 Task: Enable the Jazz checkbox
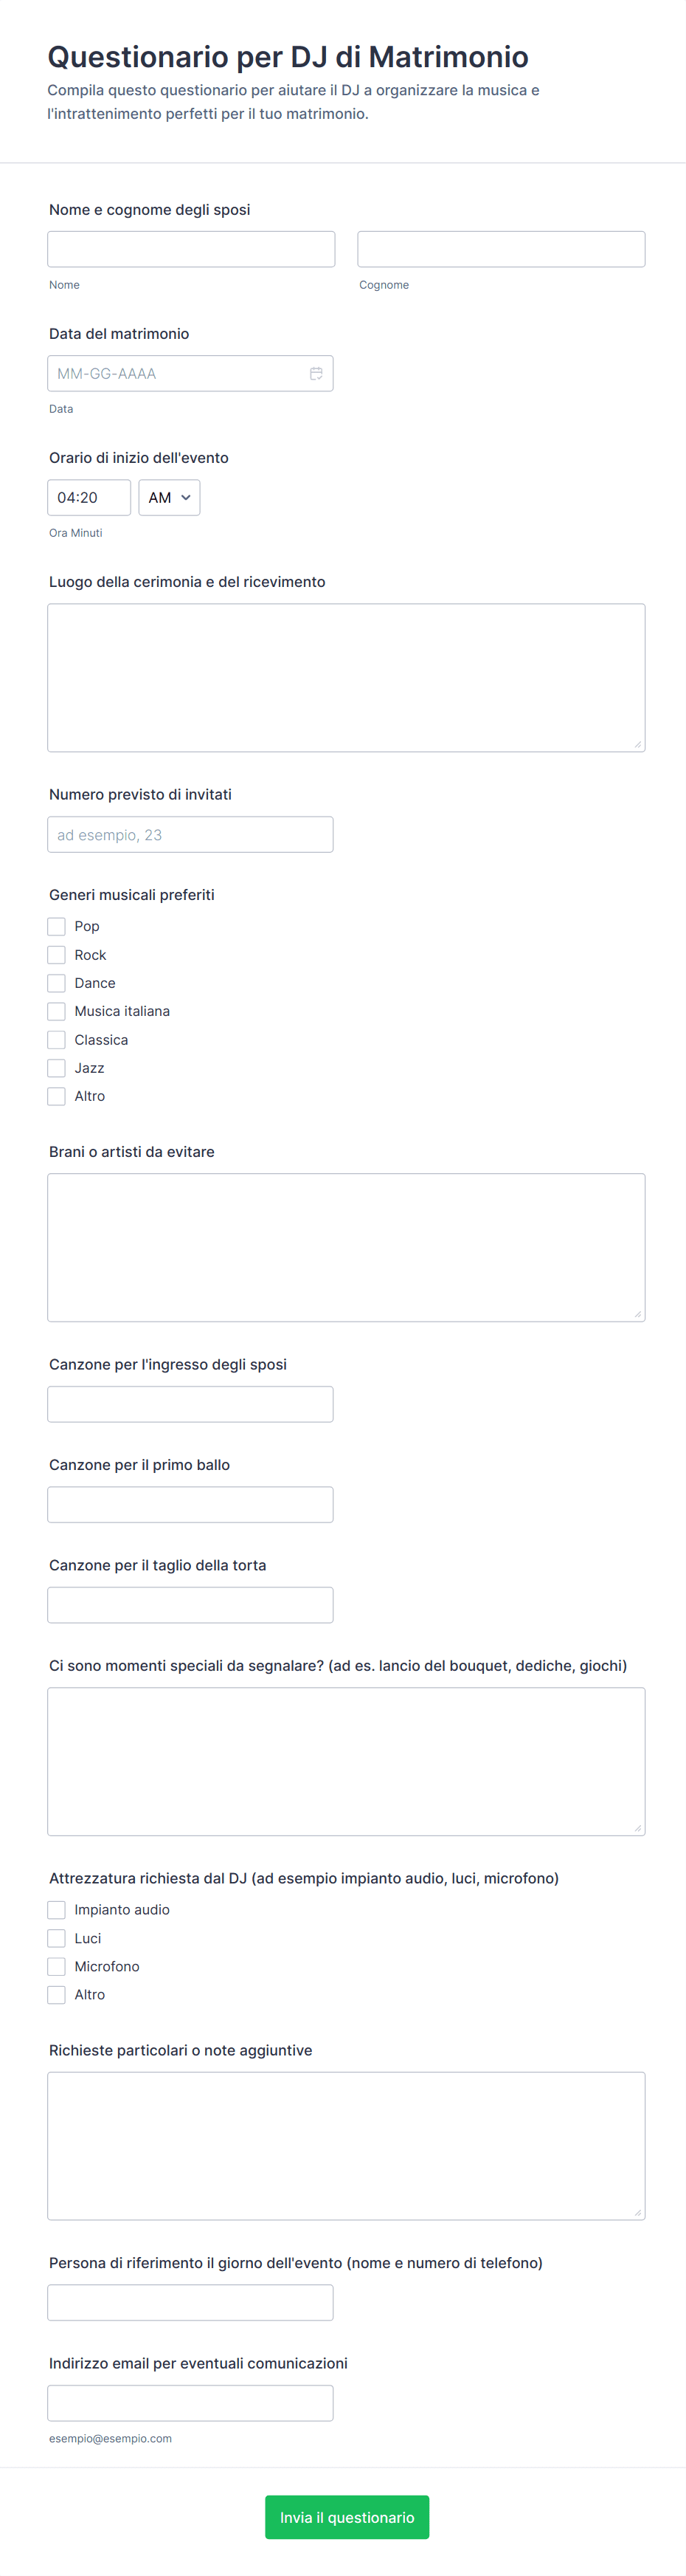coord(57,1068)
